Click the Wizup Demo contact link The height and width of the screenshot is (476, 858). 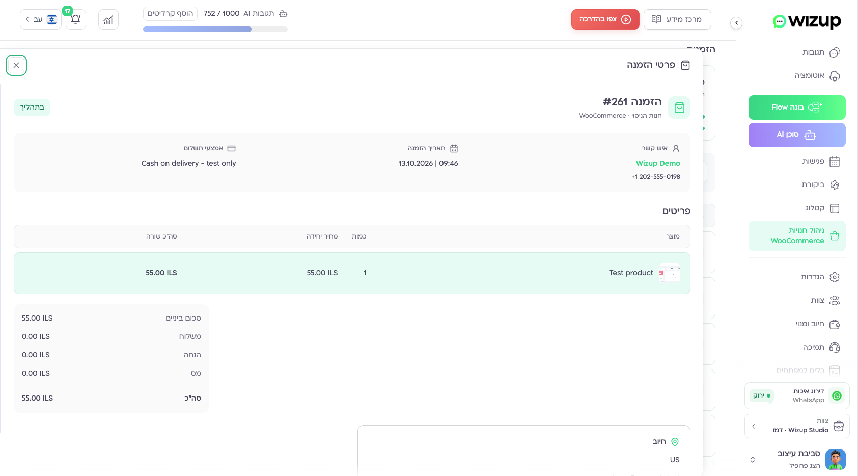coord(658,163)
